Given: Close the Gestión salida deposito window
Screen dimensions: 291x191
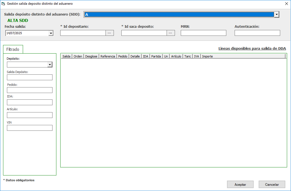Looking at the screenshot, I should tap(287, 4).
